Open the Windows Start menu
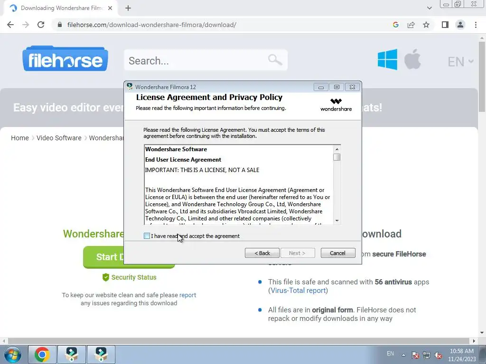Screen dimensions: 486x364 (x=12, y=355)
